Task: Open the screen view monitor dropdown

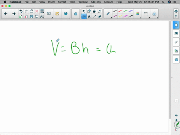Action: (49, 14)
